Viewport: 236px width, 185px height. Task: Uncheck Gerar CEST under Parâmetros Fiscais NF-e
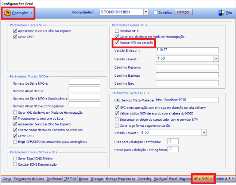[x=15, y=37]
